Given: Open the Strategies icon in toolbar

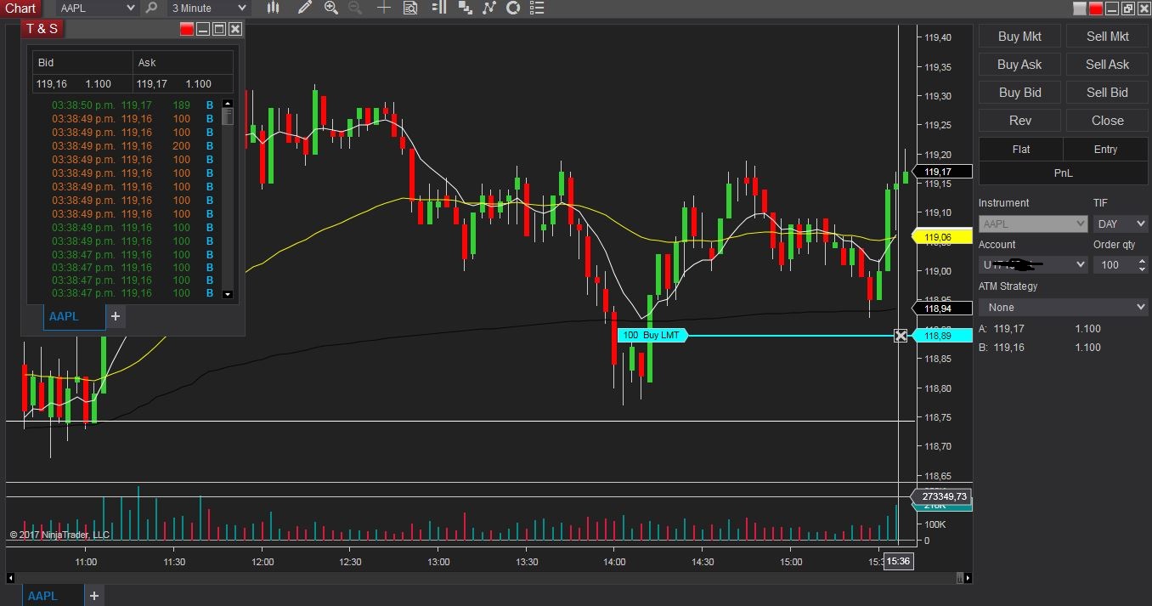Looking at the screenshot, I should [x=512, y=8].
